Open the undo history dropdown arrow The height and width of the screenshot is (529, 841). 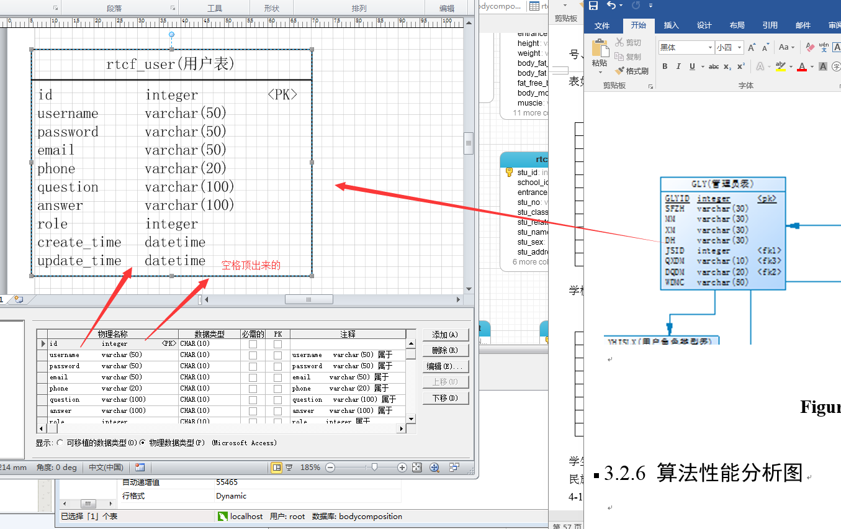pos(621,6)
